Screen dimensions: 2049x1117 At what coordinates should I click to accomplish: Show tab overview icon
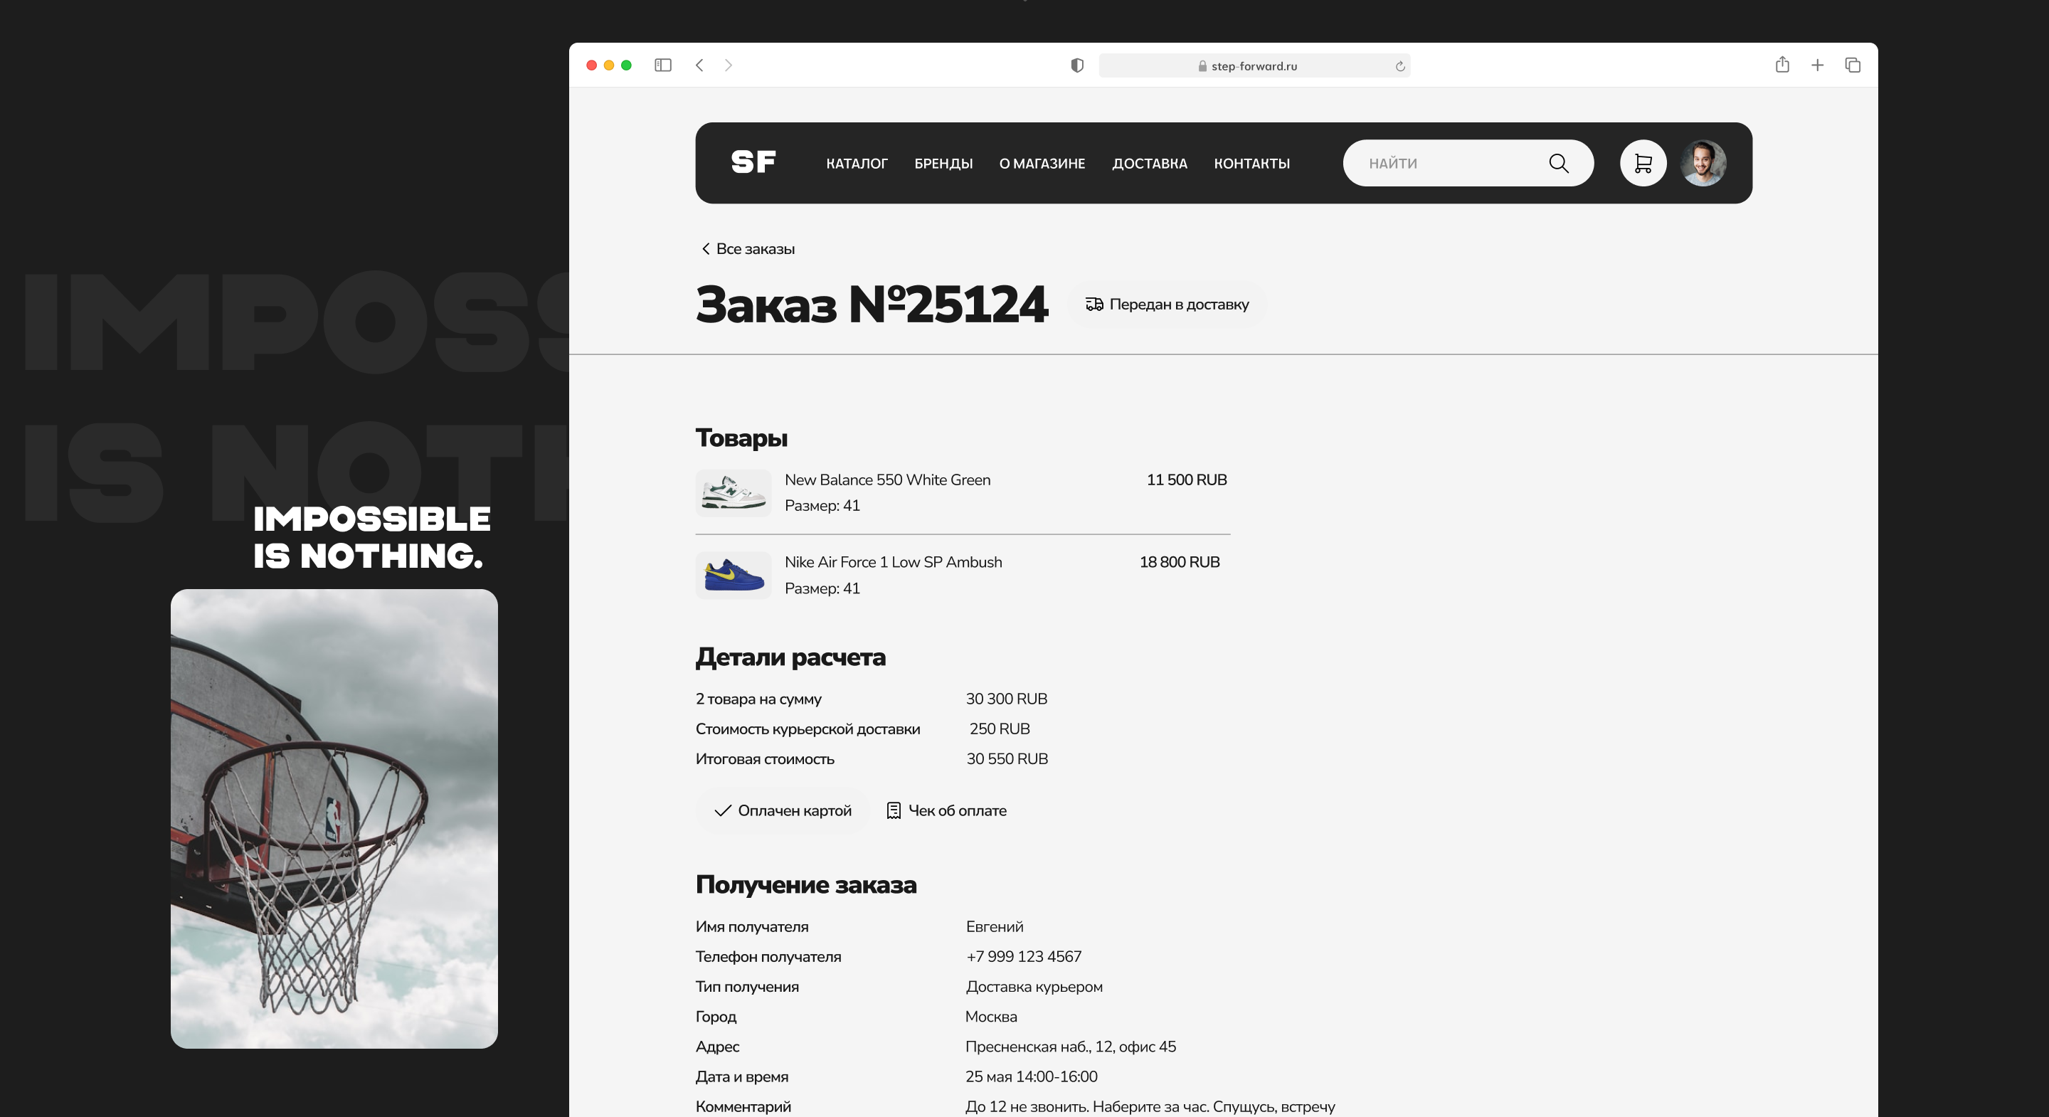[1853, 65]
